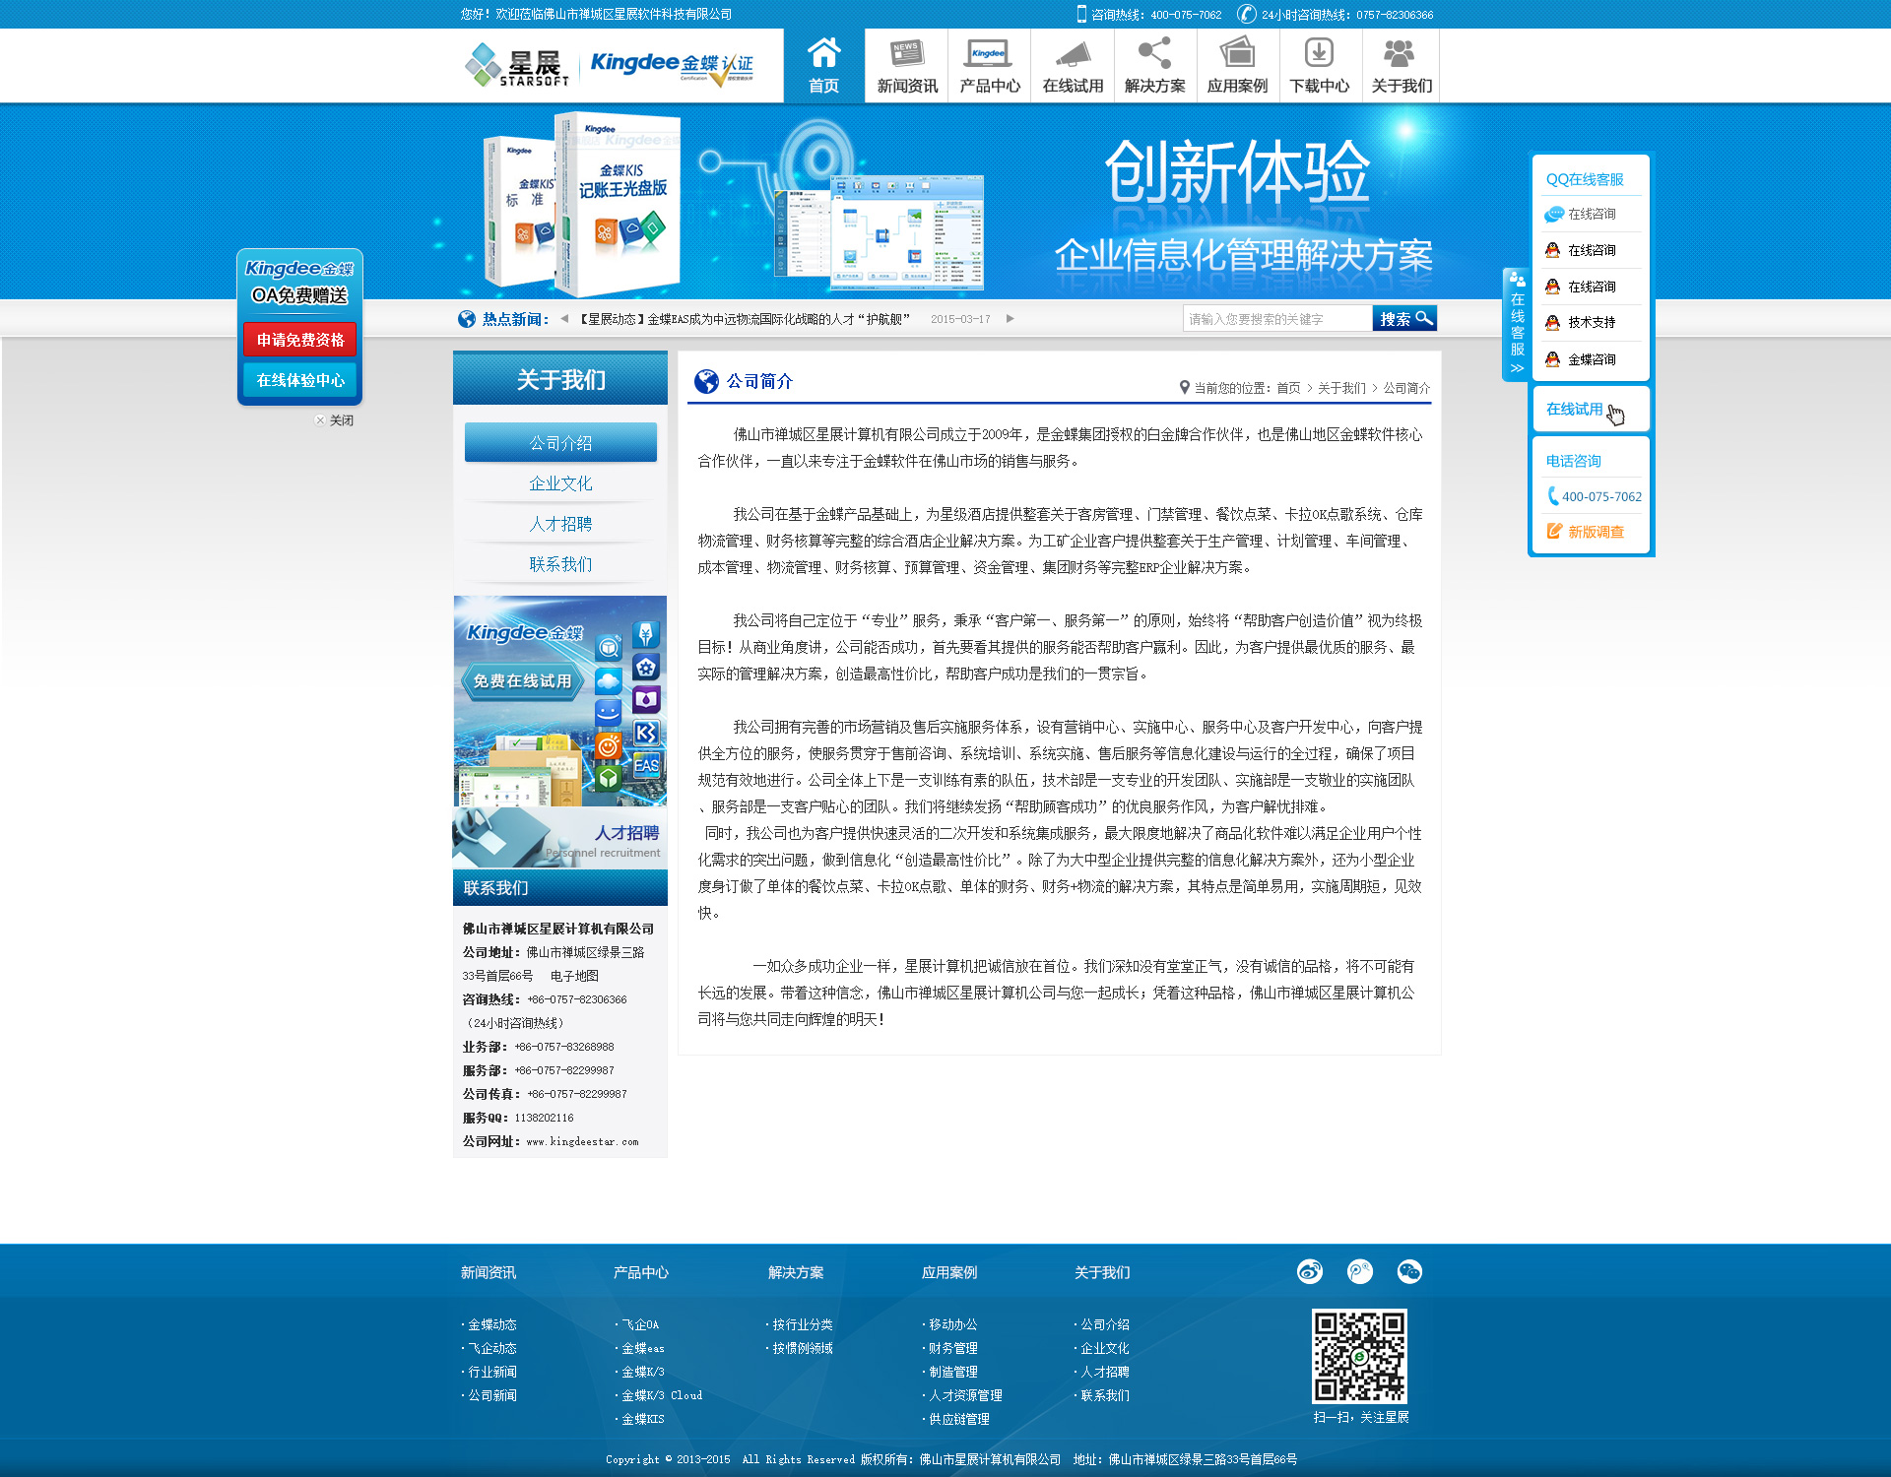1891x1477 pixels.
Task: Click the 技术支持 QQ penguin icon
Action: point(1553,323)
